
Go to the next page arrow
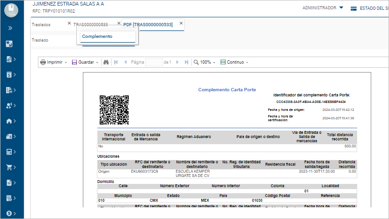pos(177,62)
